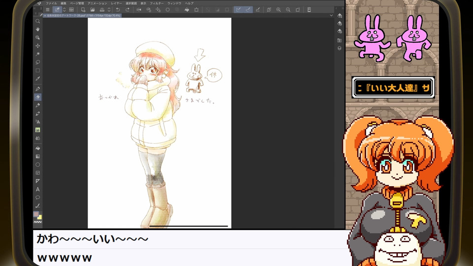Expand the chevron at canvas tab bar end
Screen dimensions: 473x266
(331, 15)
